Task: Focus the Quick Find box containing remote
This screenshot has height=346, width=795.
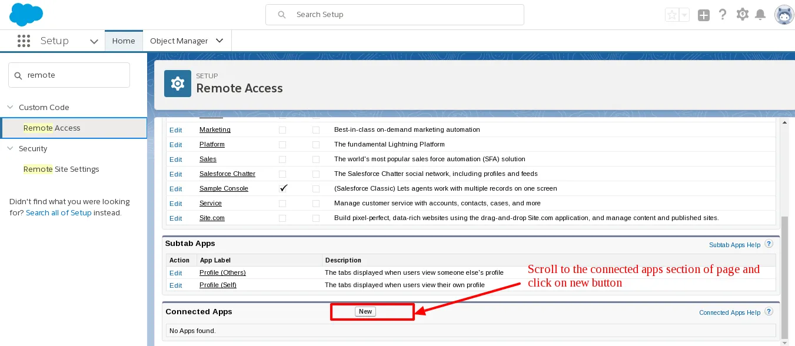Action: [69, 75]
